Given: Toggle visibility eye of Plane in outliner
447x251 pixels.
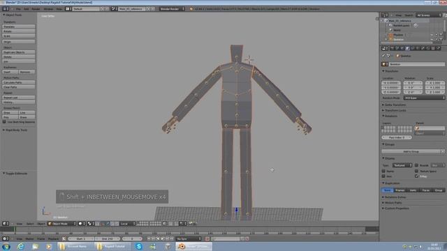Looking at the screenshot, I should [432, 35].
